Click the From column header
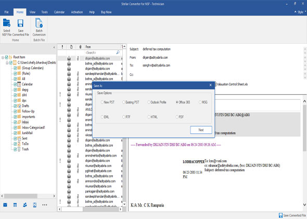The image size is (307, 219). tap(103, 47)
